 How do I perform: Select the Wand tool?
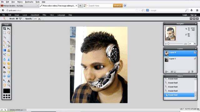[4, 37]
